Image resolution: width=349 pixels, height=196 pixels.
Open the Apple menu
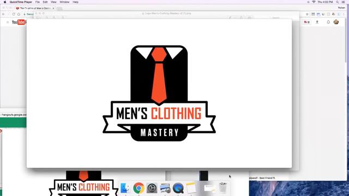(5, 2)
